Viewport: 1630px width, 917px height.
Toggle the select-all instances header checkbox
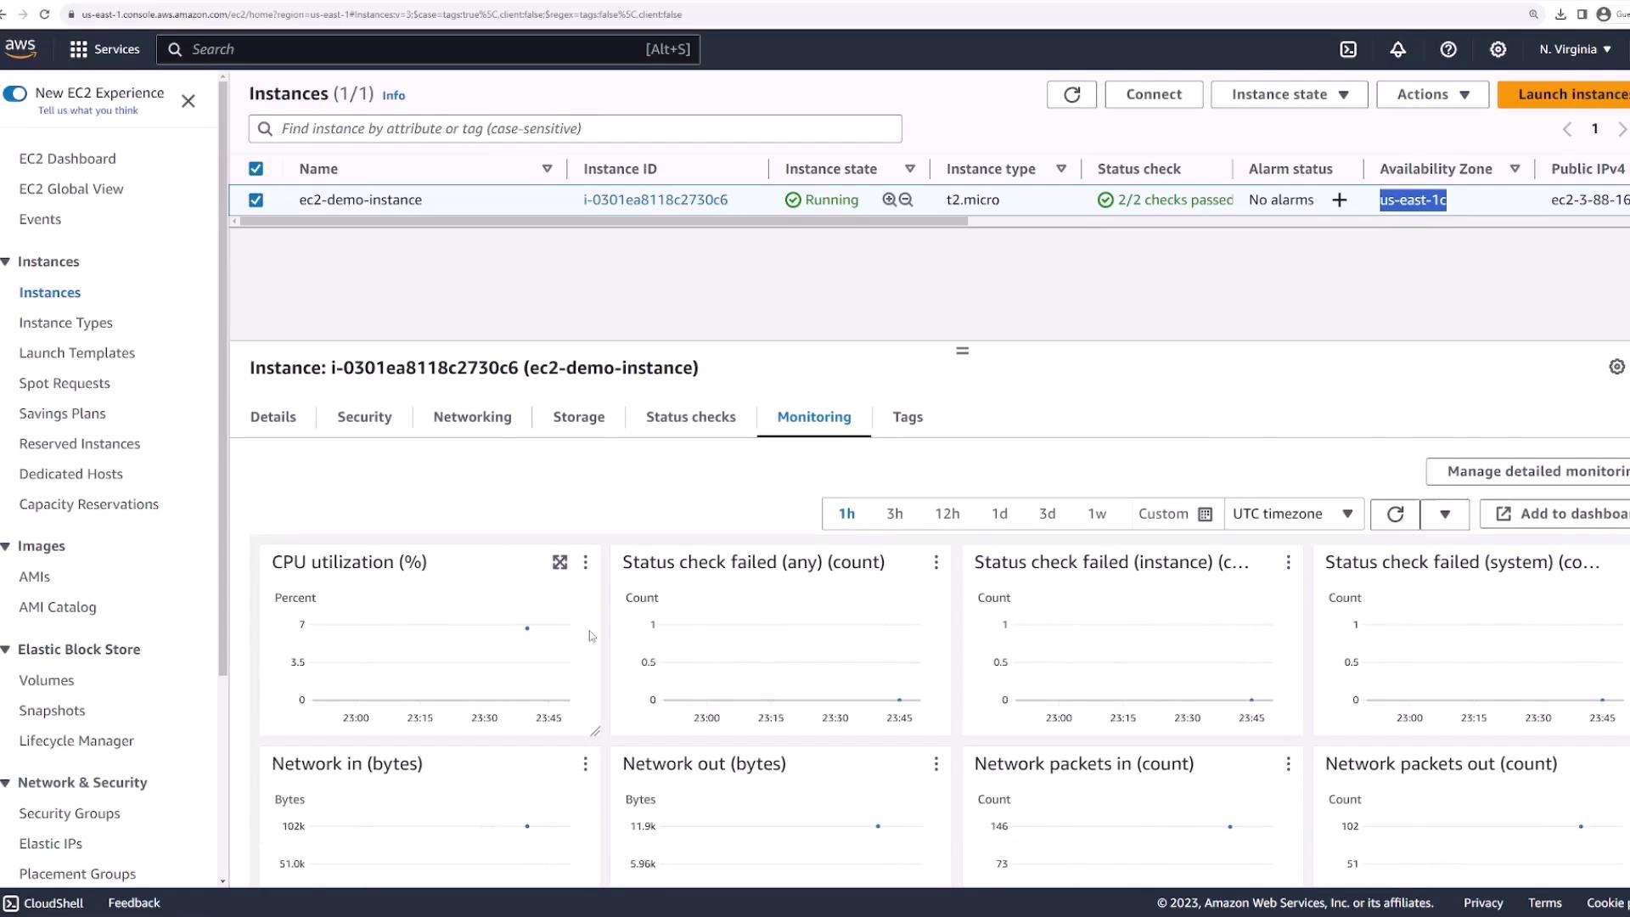(256, 169)
